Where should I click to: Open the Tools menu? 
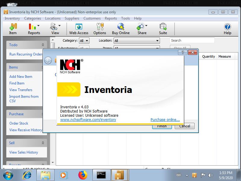(125, 18)
